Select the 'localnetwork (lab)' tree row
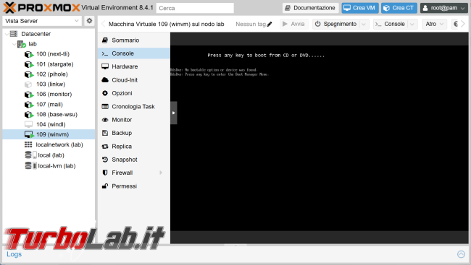471x265 pixels. pos(49,144)
